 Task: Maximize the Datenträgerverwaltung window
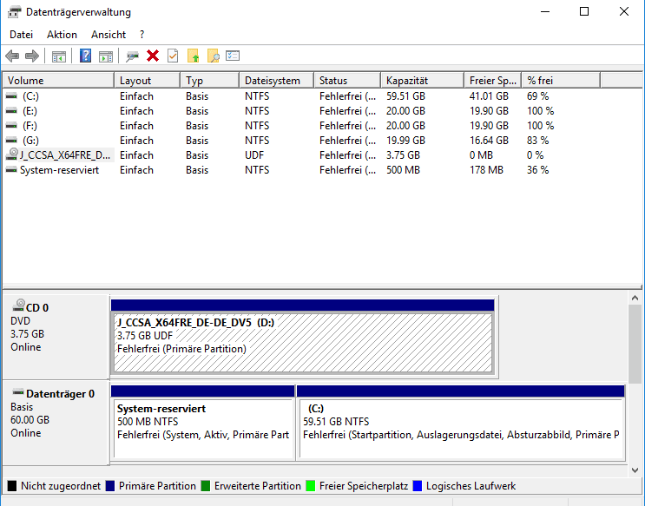pos(584,11)
